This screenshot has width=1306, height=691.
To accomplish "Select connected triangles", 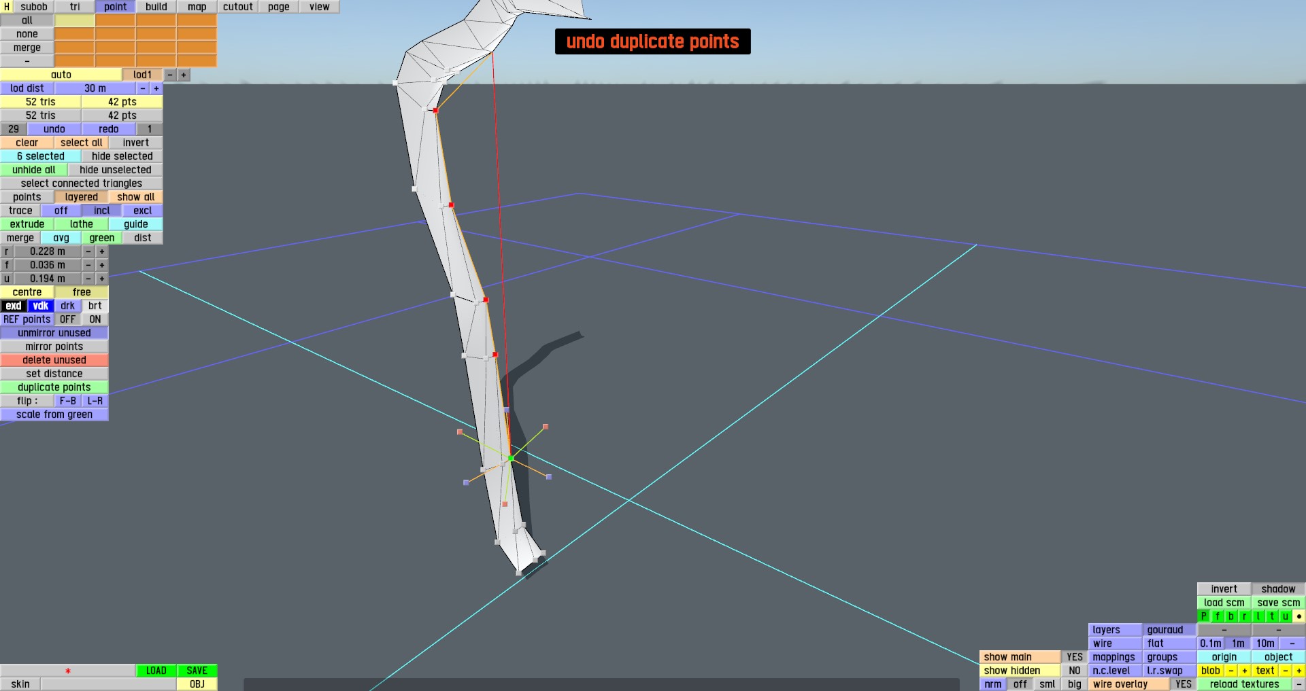I will pos(82,183).
